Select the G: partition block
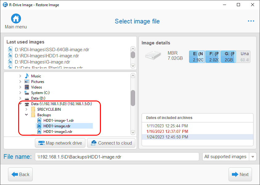 (228, 57)
